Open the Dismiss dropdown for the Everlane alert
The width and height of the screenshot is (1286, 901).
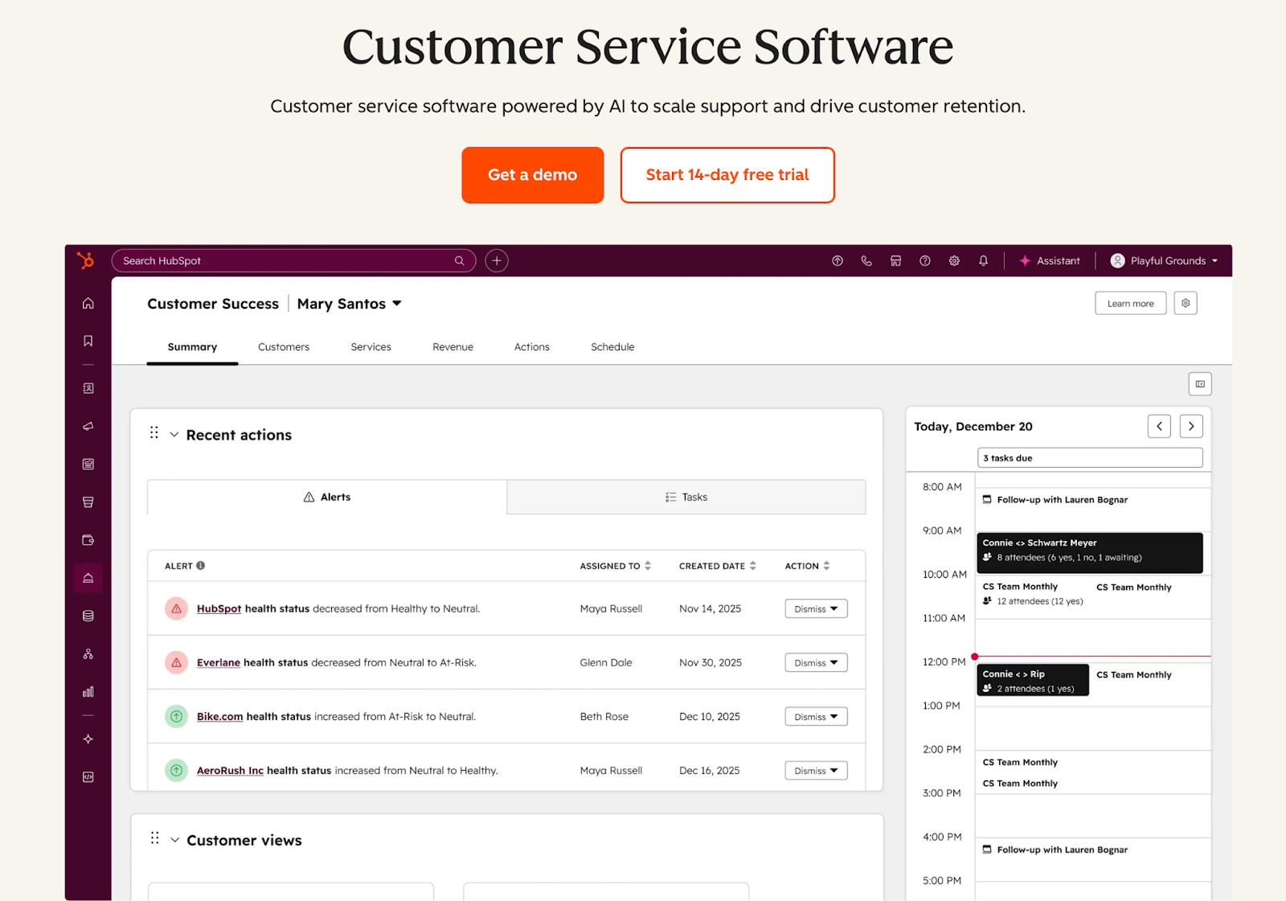click(816, 662)
